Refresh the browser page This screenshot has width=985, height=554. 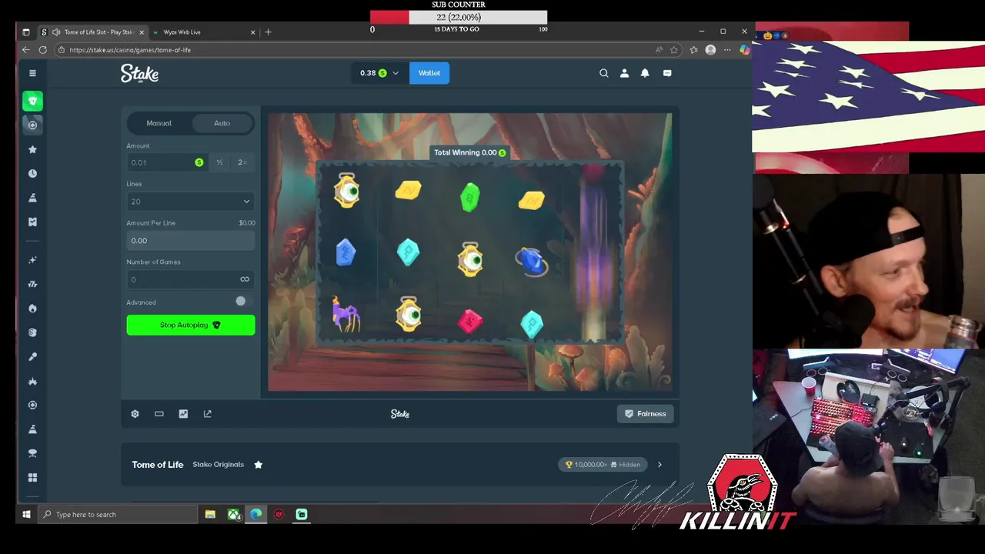[x=42, y=50]
